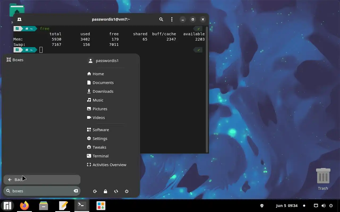Click the Swap free value 7011
This screenshot has width=340, height=212.
click(114, 45)
